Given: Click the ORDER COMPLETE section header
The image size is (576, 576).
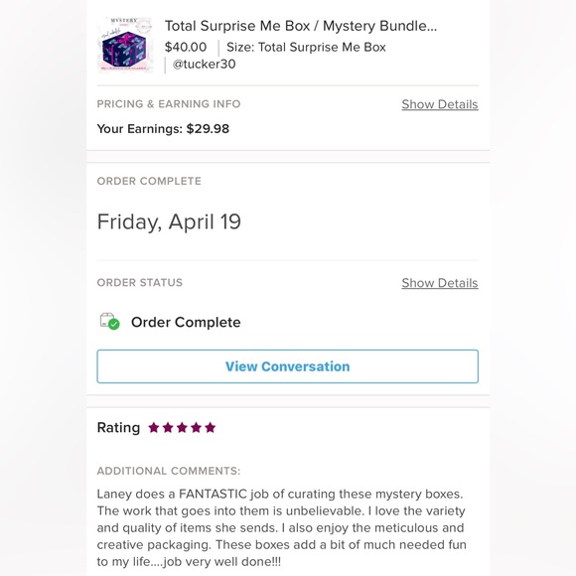Looking at the screenshot, I should click(149, 181).
